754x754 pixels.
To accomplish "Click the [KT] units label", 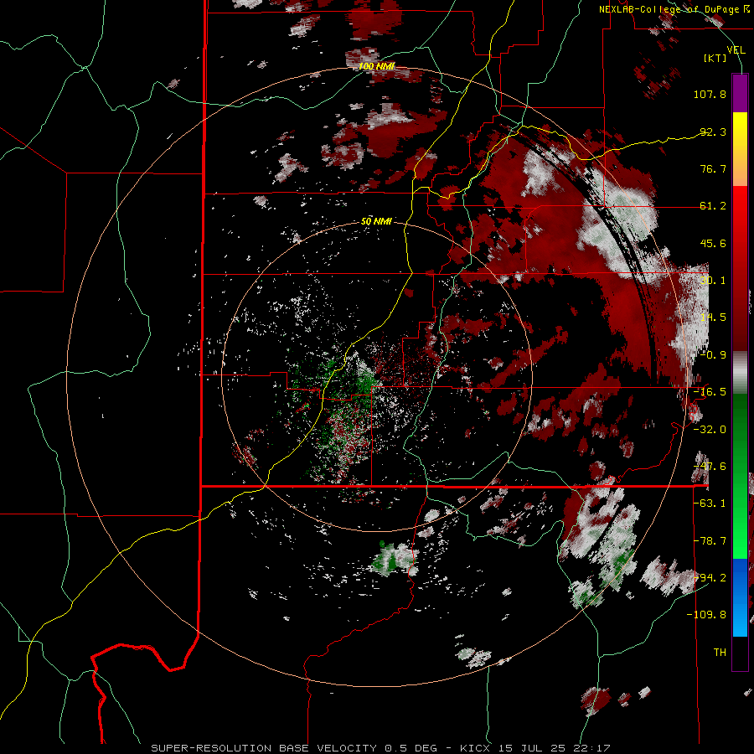I will pos(715,58).
